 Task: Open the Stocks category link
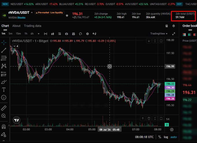point(21,18)
